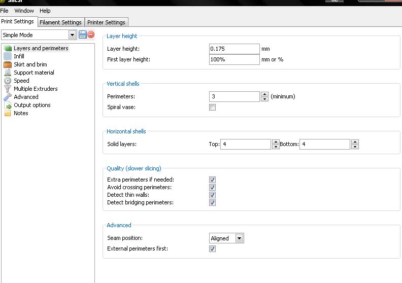Switch to Print Settings tab
Screen dimensions: 402x283
[17, 21]
